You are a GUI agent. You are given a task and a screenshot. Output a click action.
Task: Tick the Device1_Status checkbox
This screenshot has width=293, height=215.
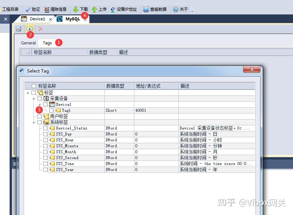click(x=45, y=128)
